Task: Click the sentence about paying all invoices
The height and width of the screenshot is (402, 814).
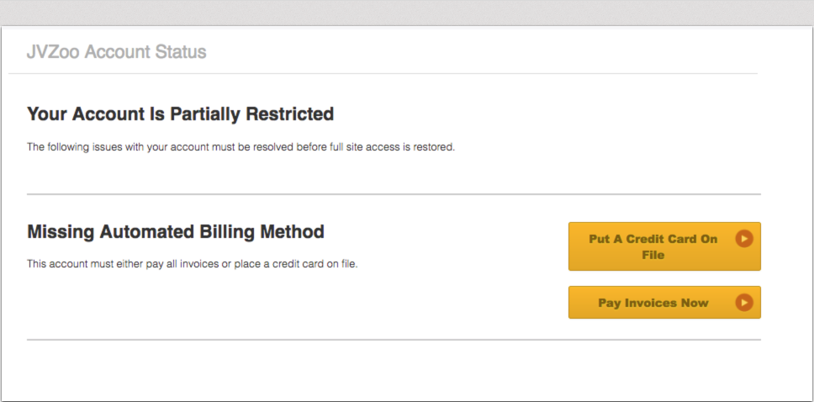Action: (192, 264)
